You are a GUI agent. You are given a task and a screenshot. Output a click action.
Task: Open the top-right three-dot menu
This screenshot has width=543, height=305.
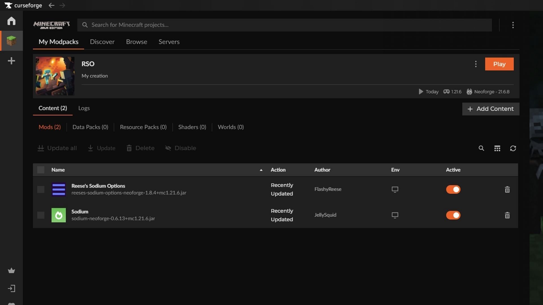coord(513,25)
